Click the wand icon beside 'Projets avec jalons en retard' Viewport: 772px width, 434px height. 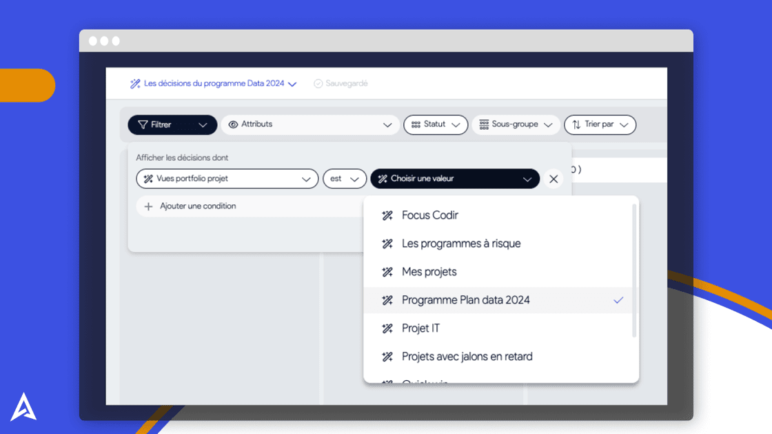[x=387, y=357]
